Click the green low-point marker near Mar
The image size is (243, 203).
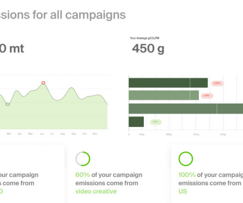coord(8,104)
